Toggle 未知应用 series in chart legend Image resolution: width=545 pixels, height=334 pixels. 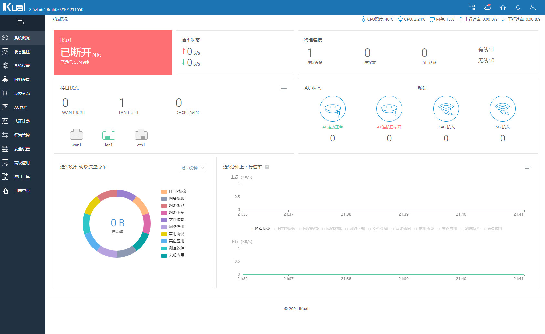pos(494,229)
